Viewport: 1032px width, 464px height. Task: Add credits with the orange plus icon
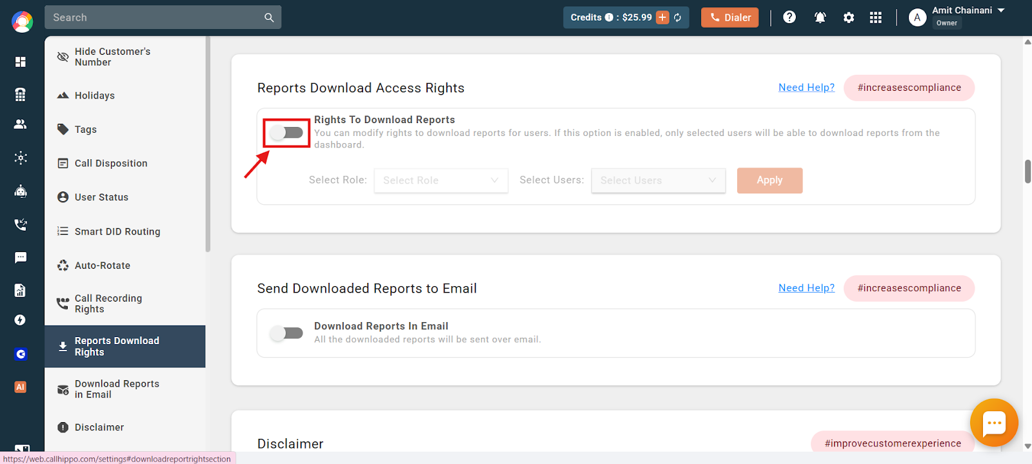[x=662, y=17]
